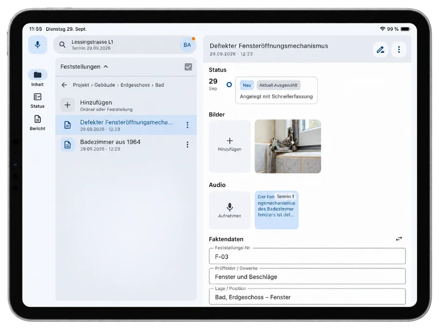The height and width of the screenshot is (329, 439).
Task: Click the 11:55 clock in status bar
Action: (36, 29)
